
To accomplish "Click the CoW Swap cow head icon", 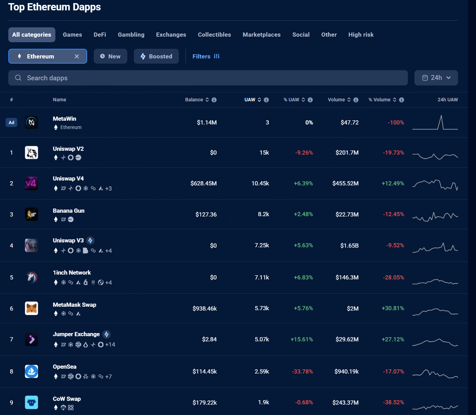I will click(x=31, y=402).
